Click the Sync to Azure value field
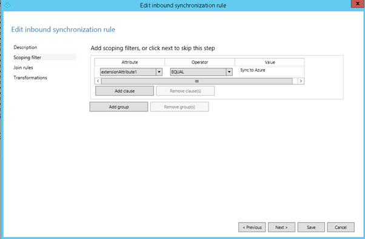Image resolution: width=365 pixels, height=239 pixels. click(272, 71)
